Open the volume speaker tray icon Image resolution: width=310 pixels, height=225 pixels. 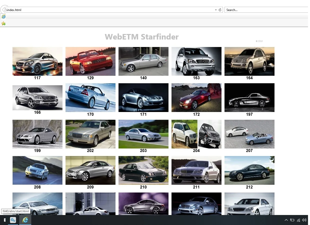tap(304, 220)
